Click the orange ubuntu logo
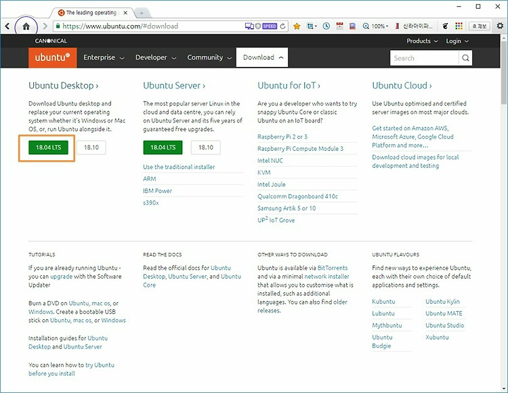 point(52,57)
